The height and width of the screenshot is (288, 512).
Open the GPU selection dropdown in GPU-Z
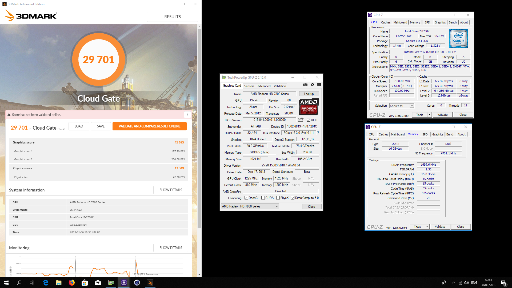click(250, 206)
